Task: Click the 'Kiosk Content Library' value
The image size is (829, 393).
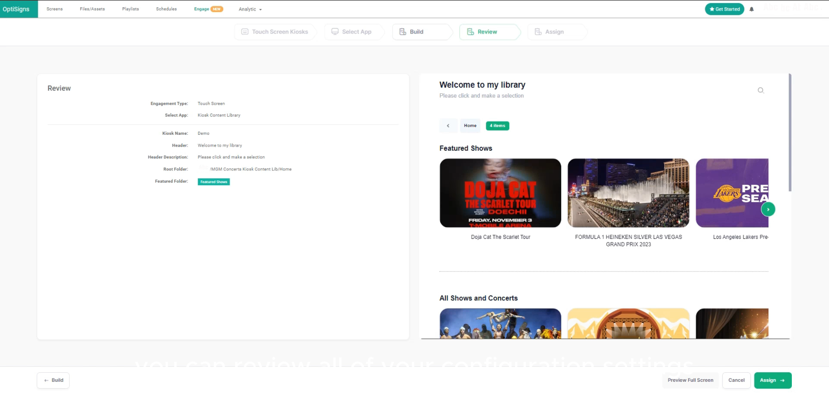Action: [219, 115]
